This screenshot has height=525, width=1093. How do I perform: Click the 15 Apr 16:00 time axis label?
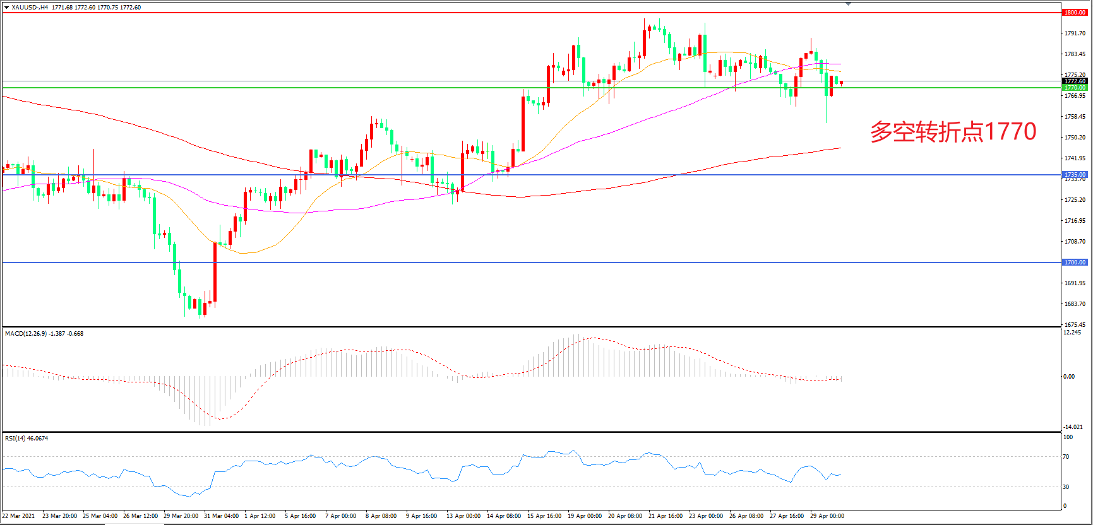[x=544, y=516]
